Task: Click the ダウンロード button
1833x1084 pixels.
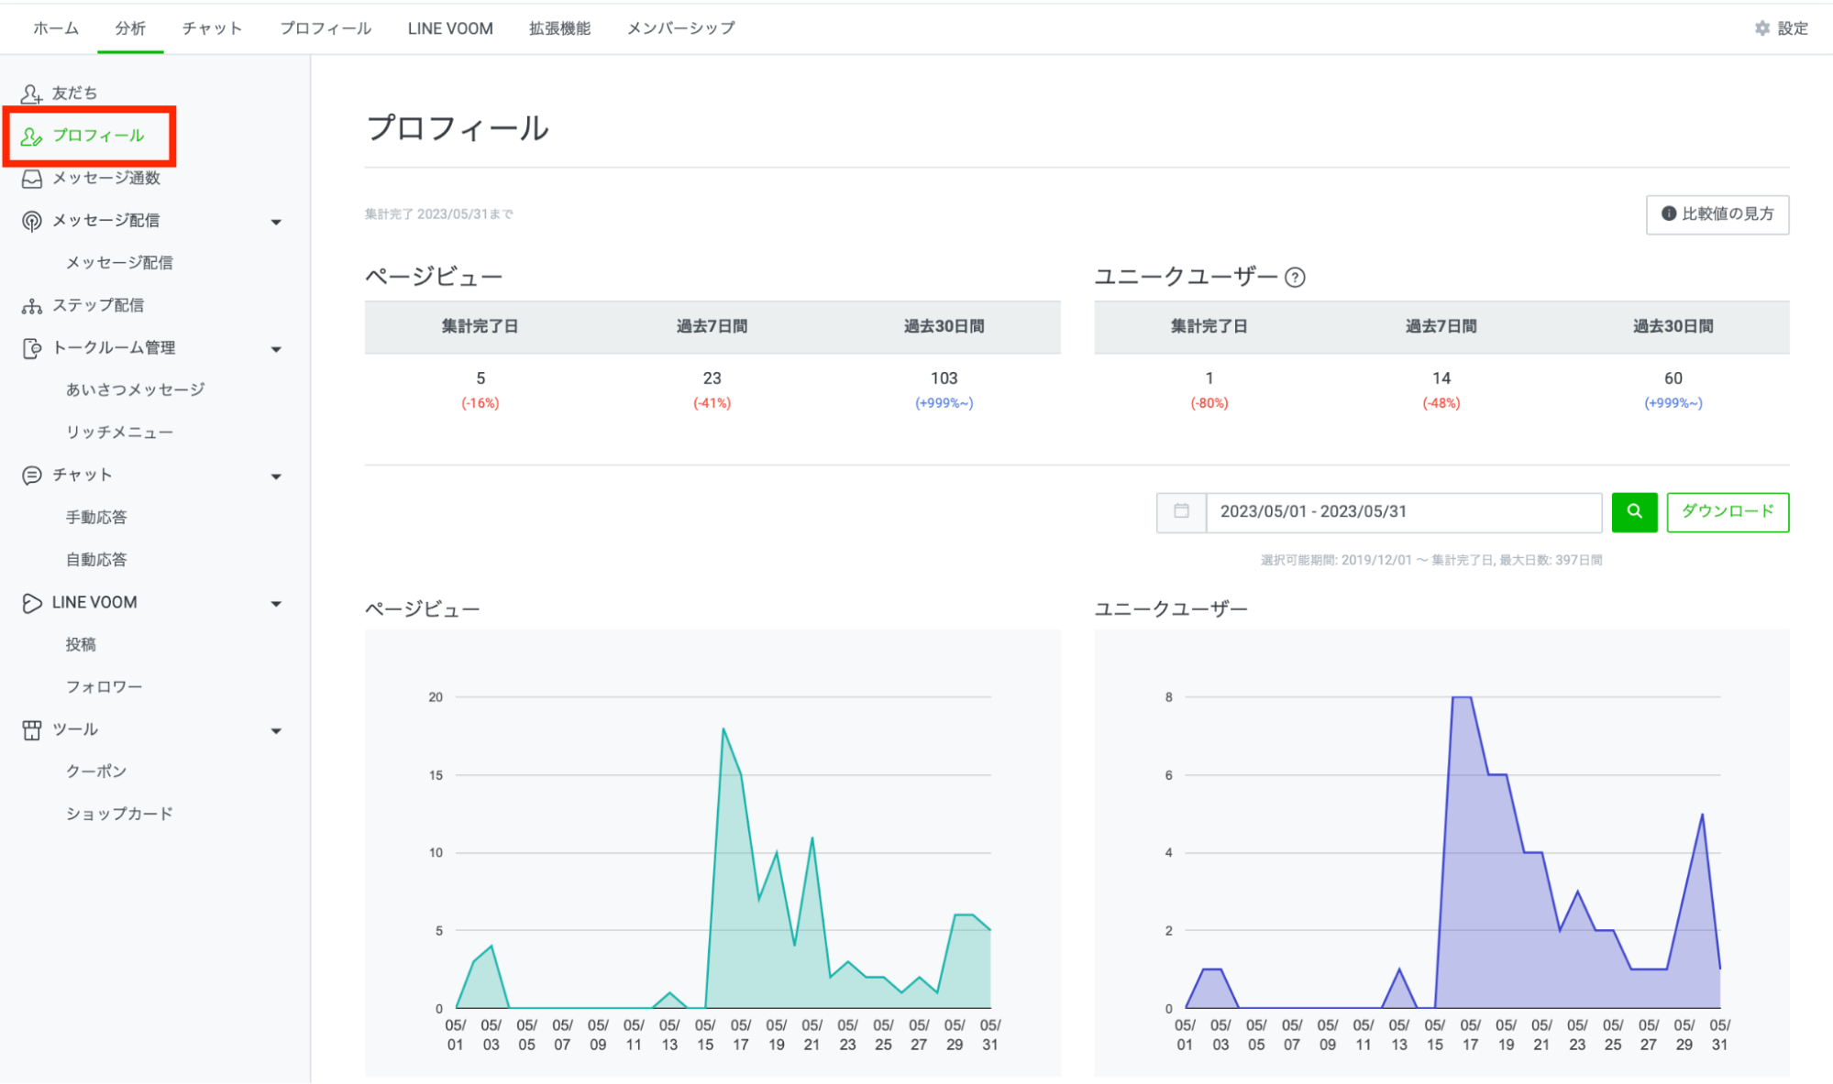Action: tap(1727, 512)
